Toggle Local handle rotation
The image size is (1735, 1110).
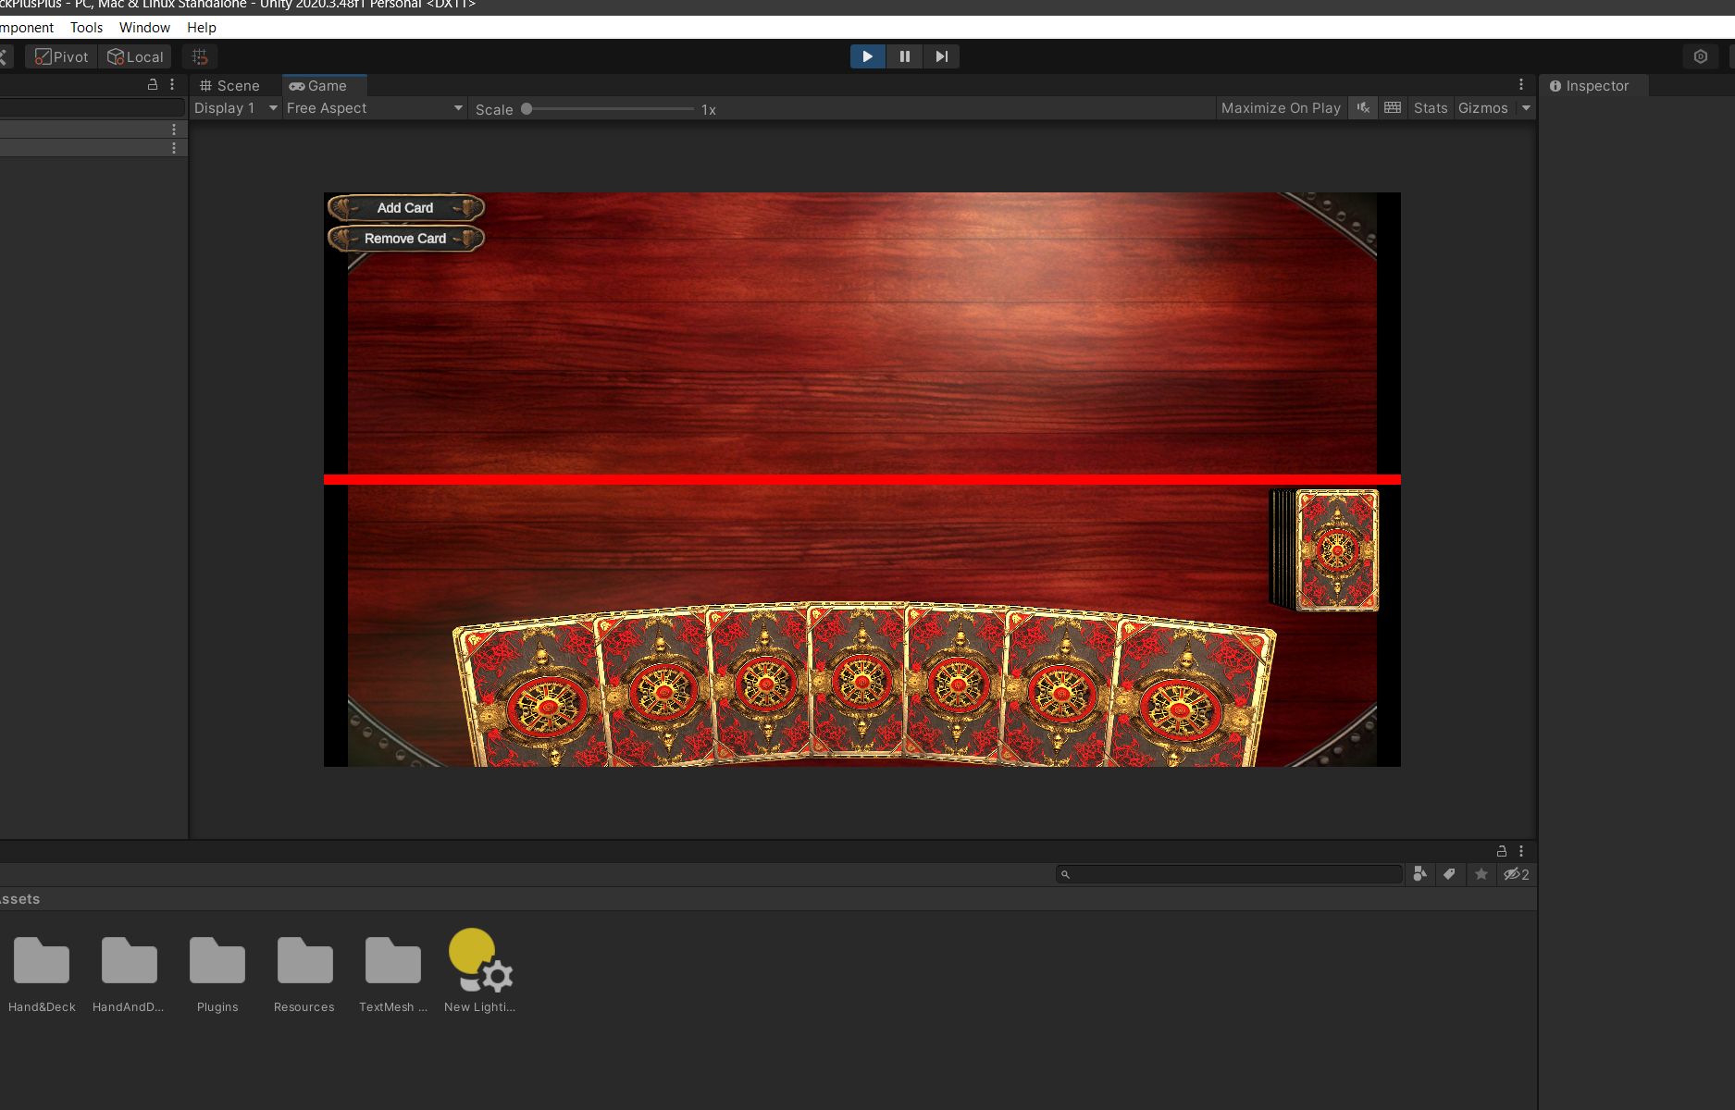pos(135,56)
